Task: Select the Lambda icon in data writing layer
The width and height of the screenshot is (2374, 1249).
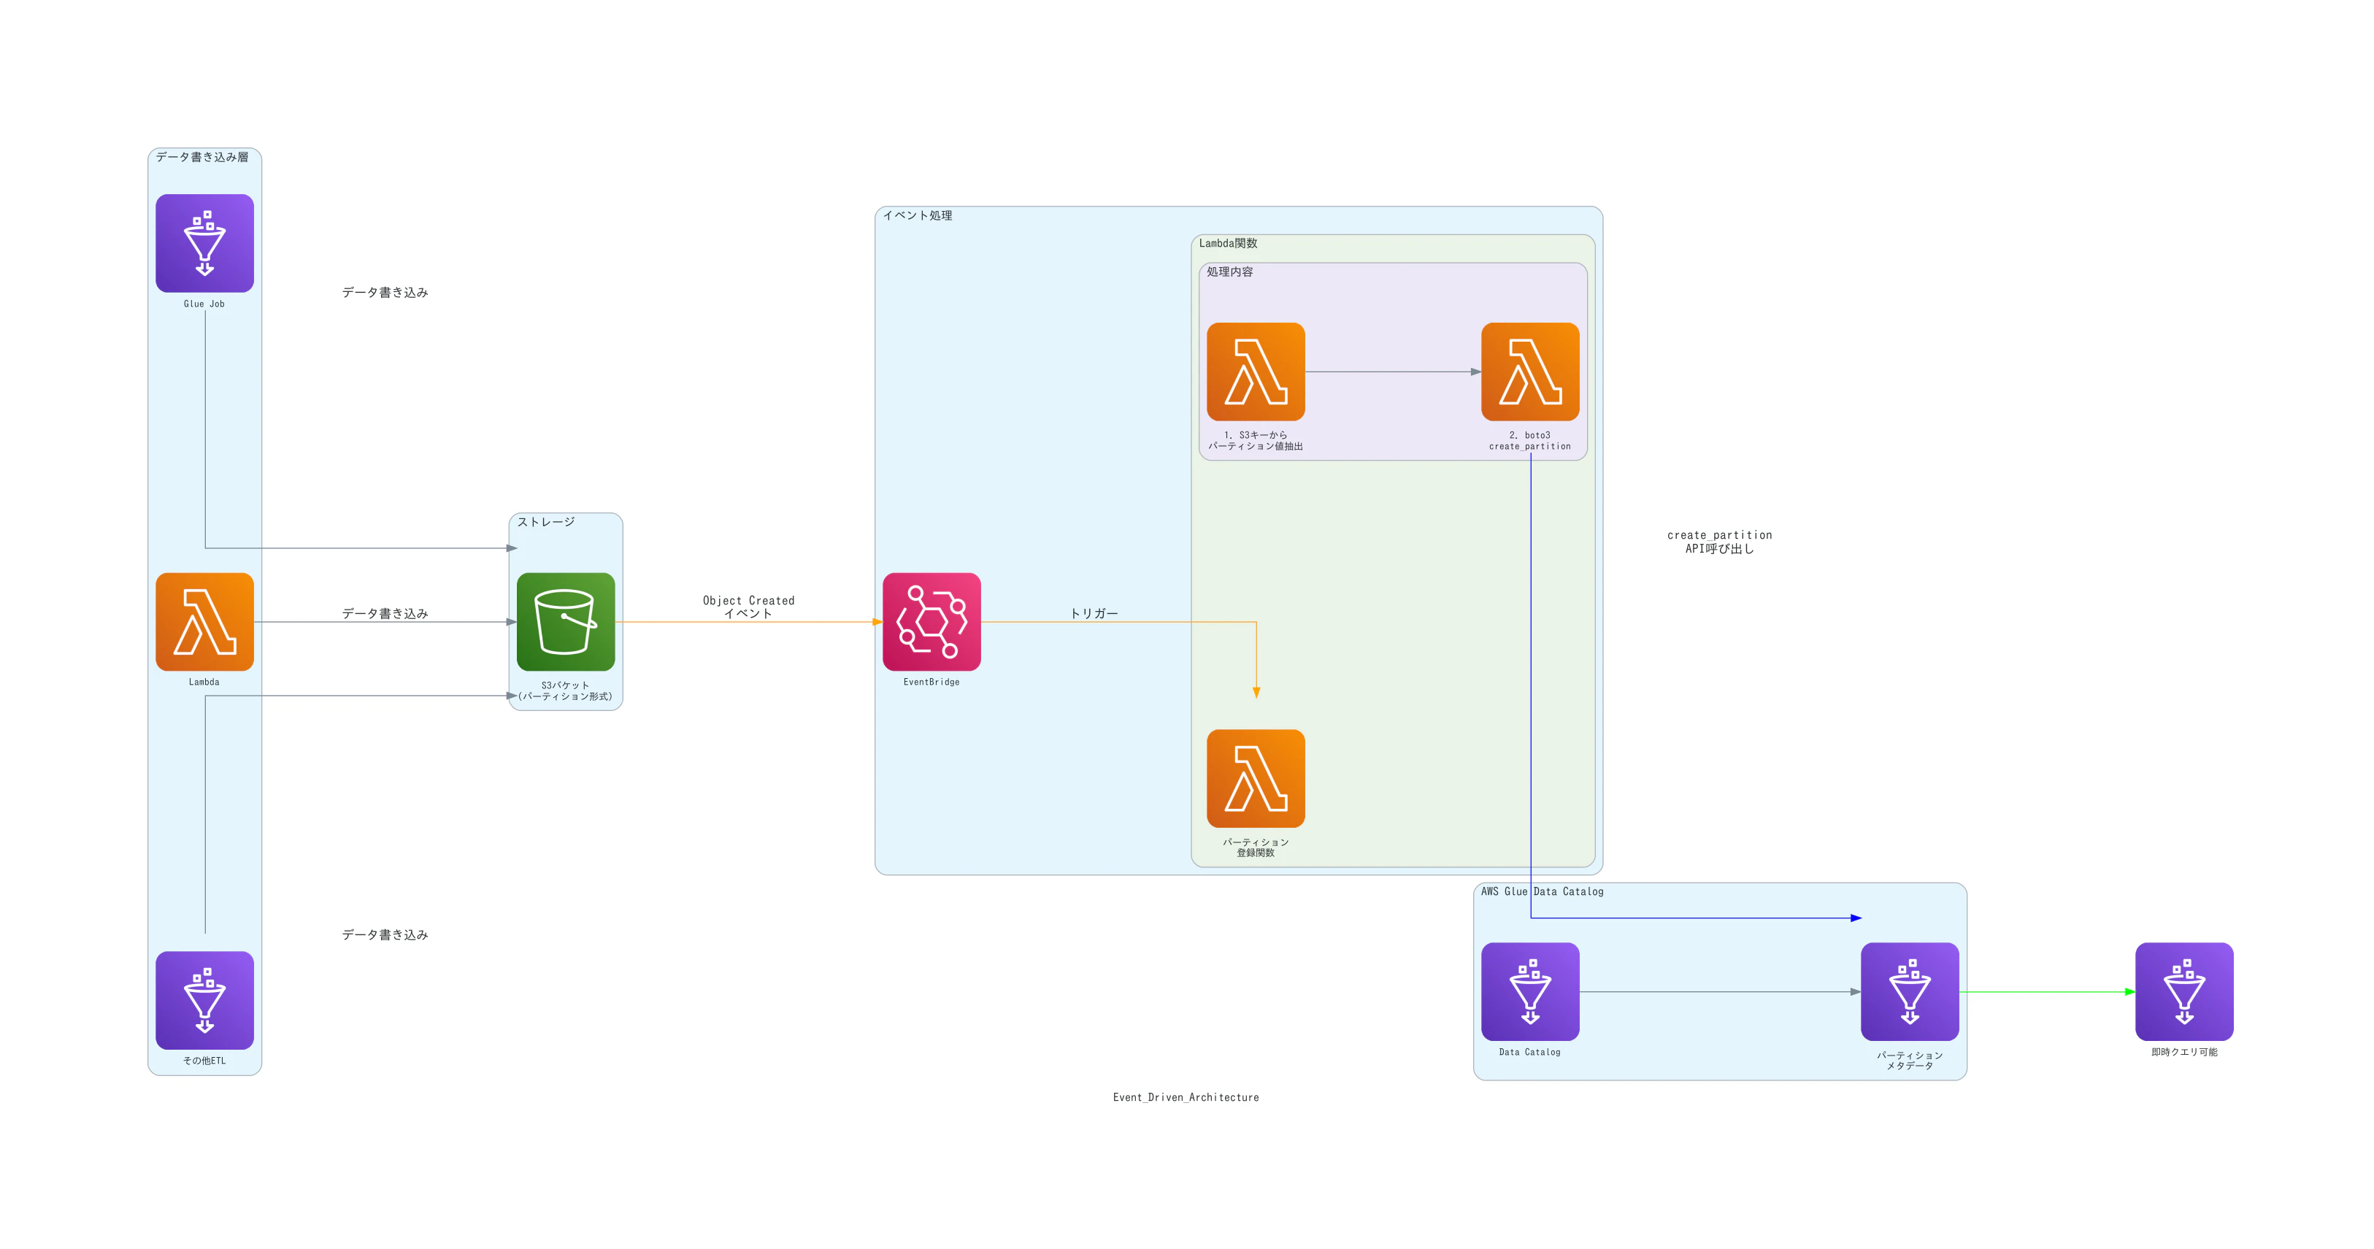Action: [204, 622]
